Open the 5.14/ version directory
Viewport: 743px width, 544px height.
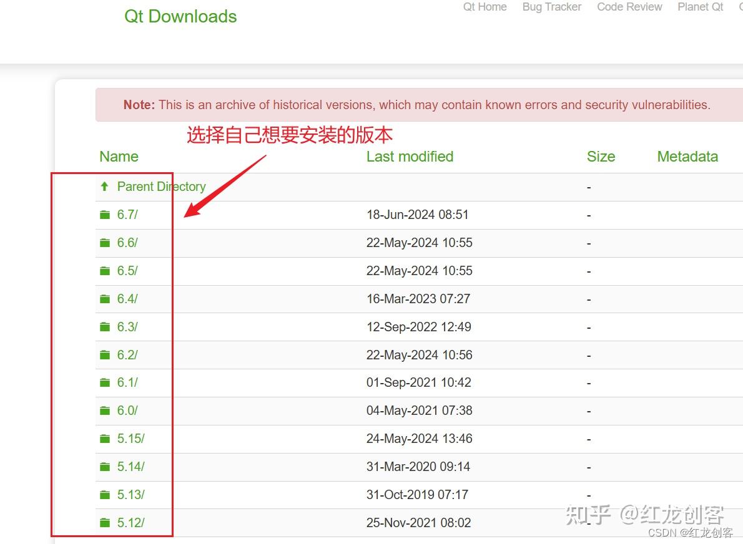(x=129, y=467)
